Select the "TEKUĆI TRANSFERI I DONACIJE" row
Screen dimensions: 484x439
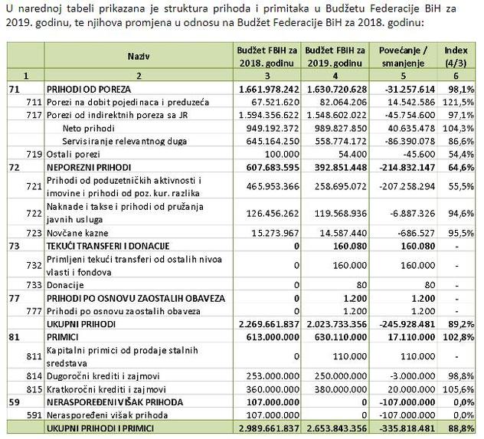tap(107, 245)
